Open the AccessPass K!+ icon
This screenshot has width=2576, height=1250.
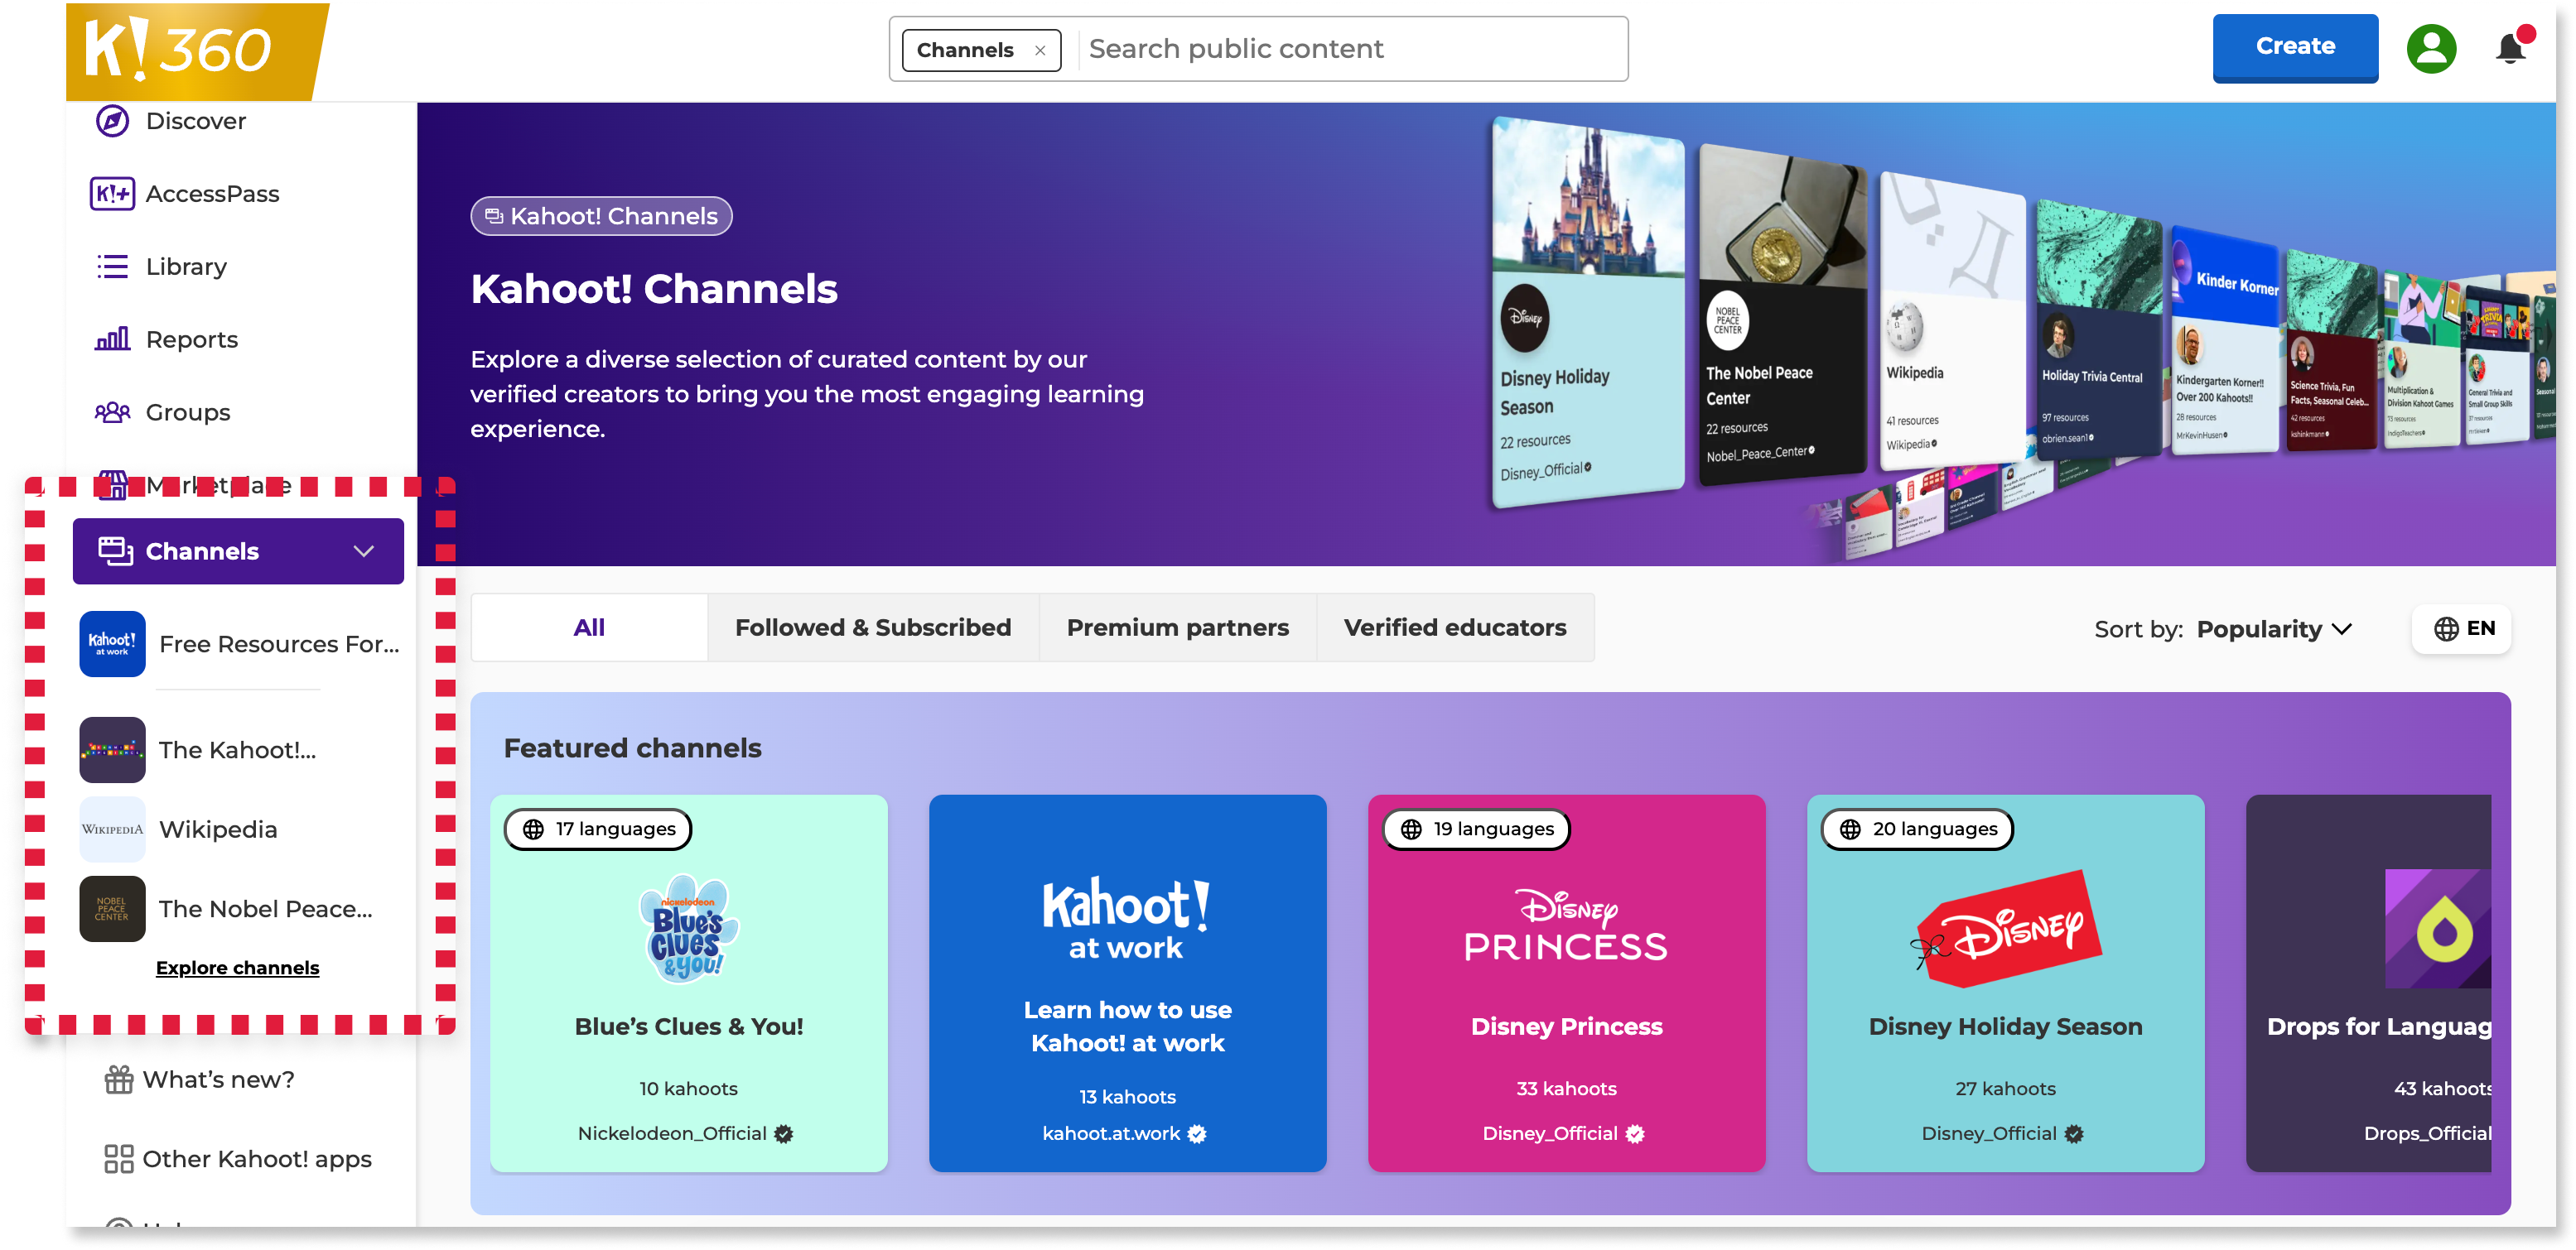[x=112, y=194]
